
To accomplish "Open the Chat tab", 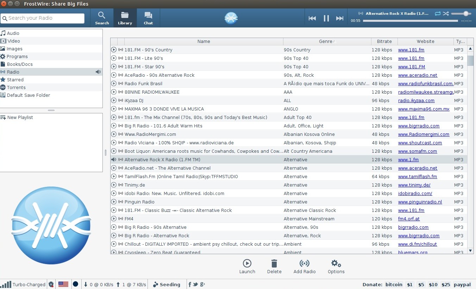I will [x=148, y=18].
